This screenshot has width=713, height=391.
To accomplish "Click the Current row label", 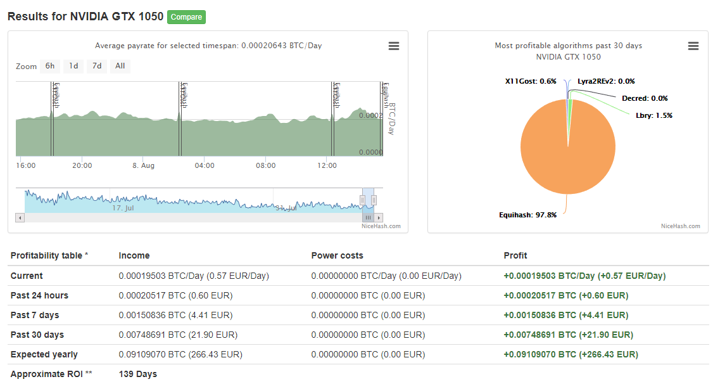I will [x=27, y=276].
